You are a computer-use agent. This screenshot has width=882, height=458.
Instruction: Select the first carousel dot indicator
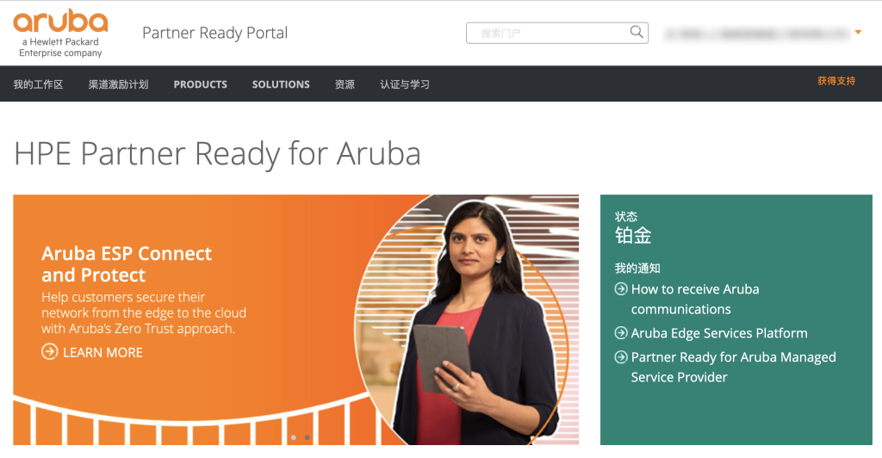tap(294, 437)
